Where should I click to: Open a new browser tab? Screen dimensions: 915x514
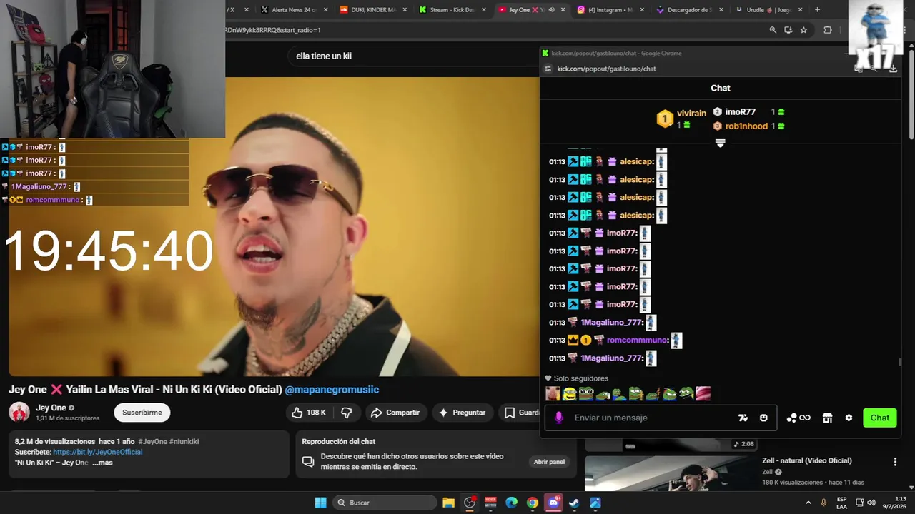[817, 10]
